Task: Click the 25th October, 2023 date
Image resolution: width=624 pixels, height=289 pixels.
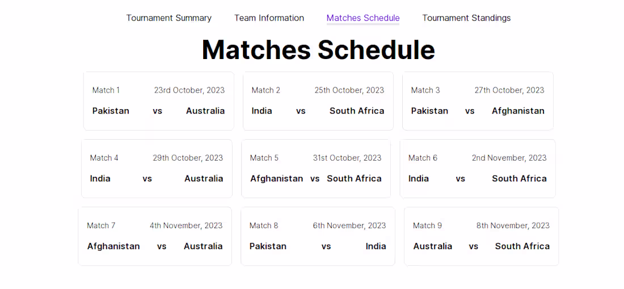Action: [x=349, y=90]
